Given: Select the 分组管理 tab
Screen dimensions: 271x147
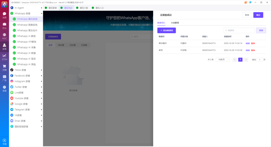Looking at the screenshot, I should click(x=175, y=23).
